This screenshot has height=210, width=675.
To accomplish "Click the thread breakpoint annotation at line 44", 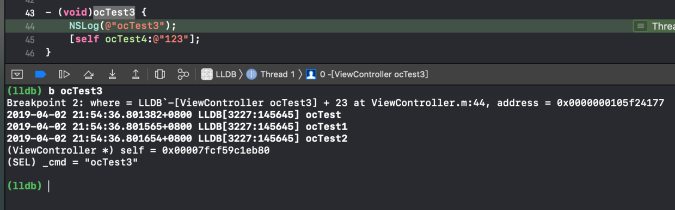I will click(x=654, y=26).
